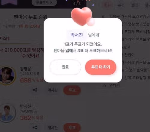
Task: Click the red 투표 button for 임영웅
Action: click(72, 90)
